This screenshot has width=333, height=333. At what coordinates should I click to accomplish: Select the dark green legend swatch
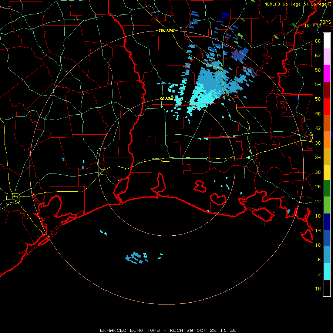327,188
